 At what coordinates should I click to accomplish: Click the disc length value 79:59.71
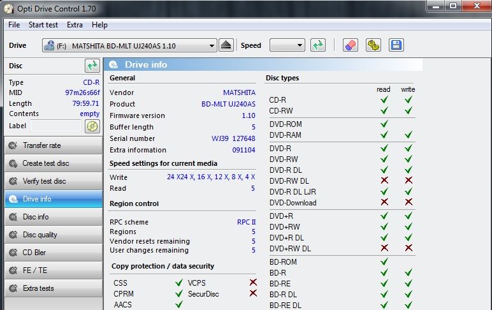(85, 103)
